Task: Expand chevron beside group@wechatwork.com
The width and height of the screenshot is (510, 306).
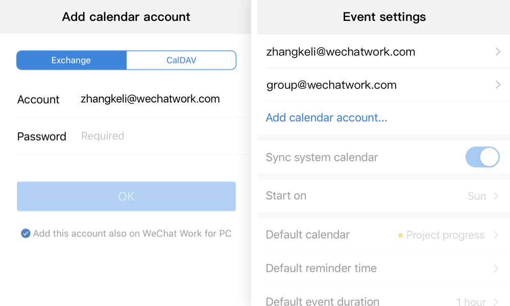Action: (498, 85)
